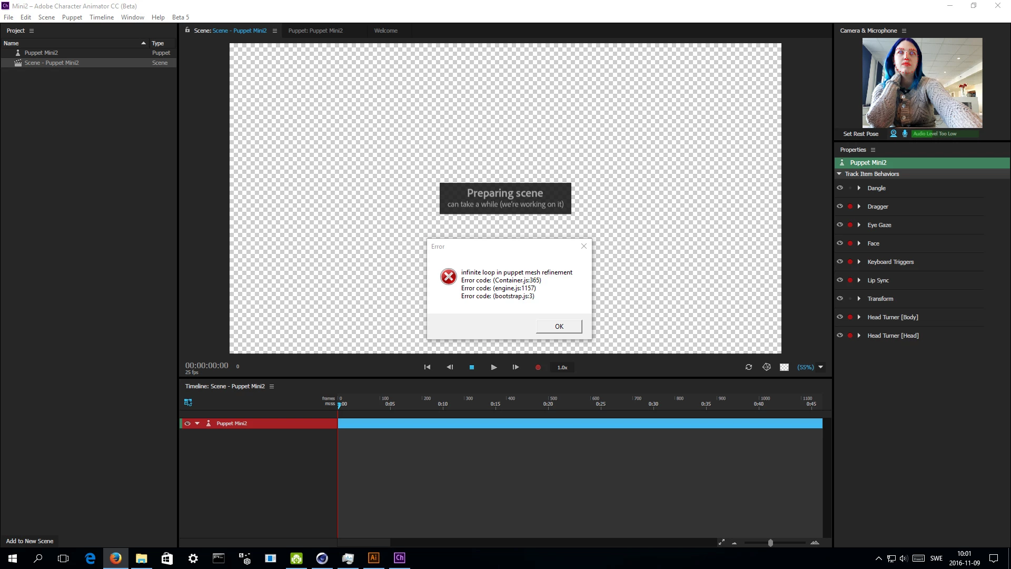The image size is (1011, 569).
Task: Open the Scene menu
Action: pos(46,17)
